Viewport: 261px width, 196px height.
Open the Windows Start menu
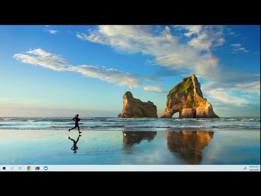coord(4,168)
